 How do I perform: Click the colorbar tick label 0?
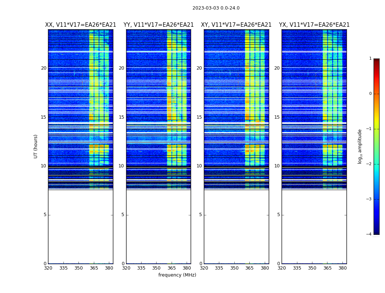point(370,94)
